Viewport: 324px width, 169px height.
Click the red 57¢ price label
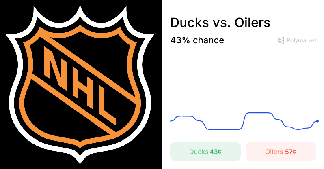pos(290,152)
